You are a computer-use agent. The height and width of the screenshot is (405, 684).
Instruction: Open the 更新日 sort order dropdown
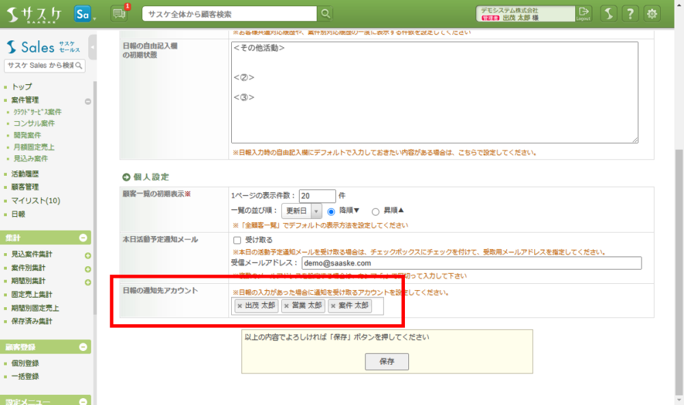[x=302, y=211]
